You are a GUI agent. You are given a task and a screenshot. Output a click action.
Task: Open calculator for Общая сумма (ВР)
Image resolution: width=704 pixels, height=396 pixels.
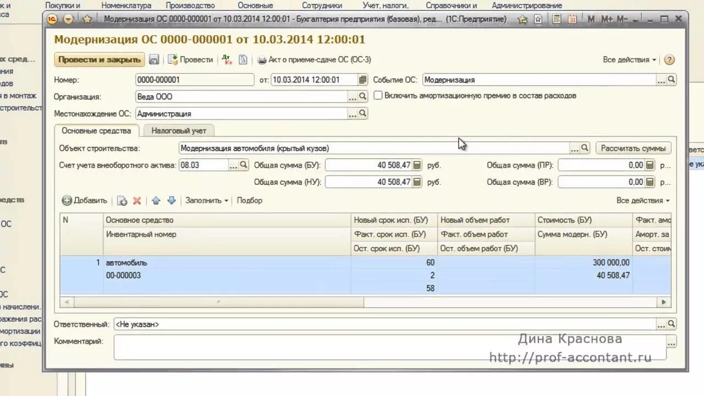pyautogui.click(x=650, y=182)
